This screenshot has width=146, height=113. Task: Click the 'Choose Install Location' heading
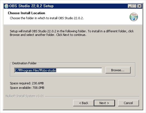coord(27,13)
